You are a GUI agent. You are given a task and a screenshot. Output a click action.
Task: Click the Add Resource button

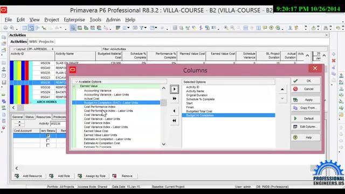(29, 176)
